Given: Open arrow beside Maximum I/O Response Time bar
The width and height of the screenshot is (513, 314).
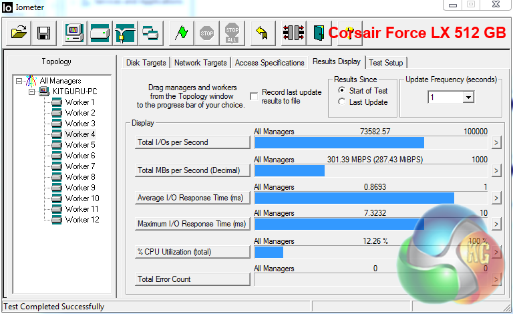Looking at the screenshot, I should click(496, 224).
